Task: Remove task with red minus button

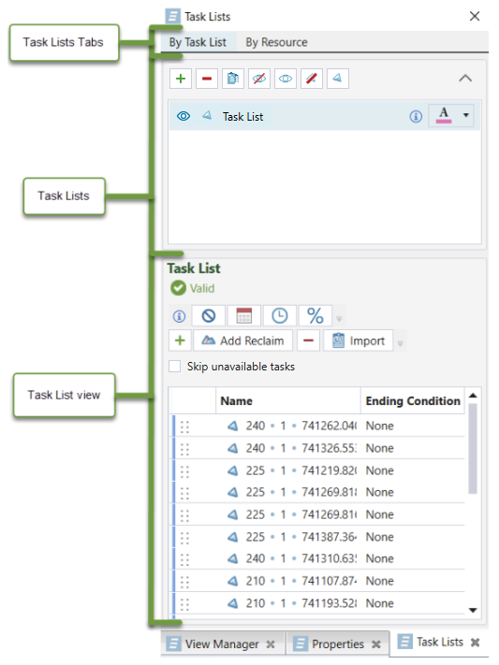Action: pyautogui.click(x=308, y=340)
